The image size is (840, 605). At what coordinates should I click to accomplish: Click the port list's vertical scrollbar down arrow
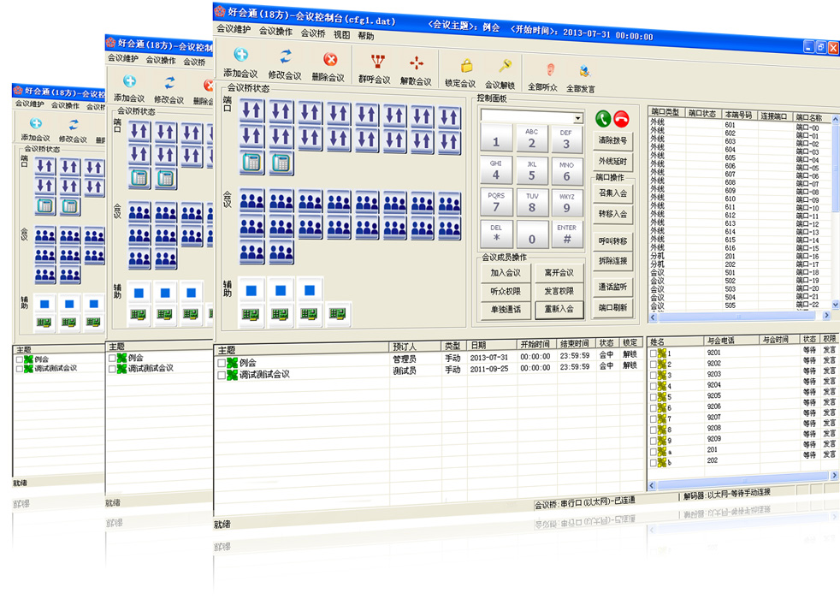(835, 304)
